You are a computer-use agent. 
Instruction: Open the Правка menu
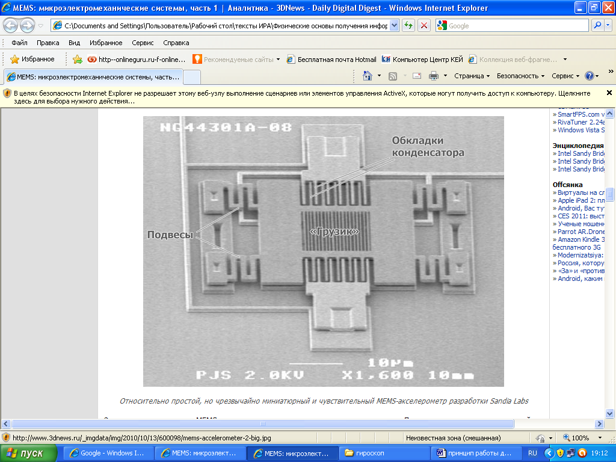(x=48, y=43)
